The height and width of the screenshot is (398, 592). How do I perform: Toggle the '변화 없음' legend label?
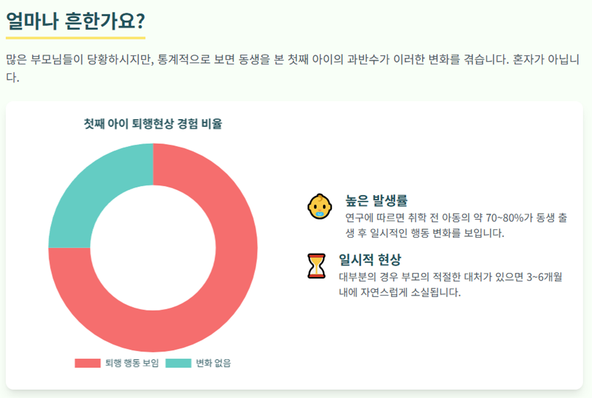coord(213,363)
